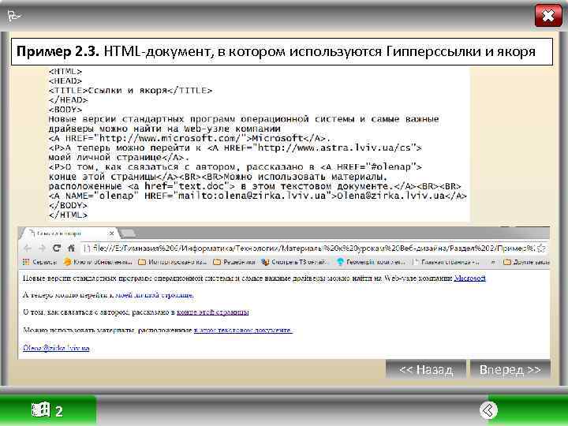Bookmark page with the star icon
568x426 pixels.
541,248
